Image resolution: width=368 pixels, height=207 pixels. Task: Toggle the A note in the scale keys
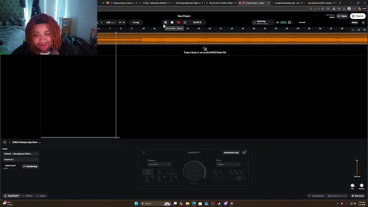pos(239,179)
